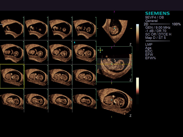Click the 'SC Off / DTCE H' text
Viewport: 183px width, 137px height.
pyautogui.click(x=158, y=34)
